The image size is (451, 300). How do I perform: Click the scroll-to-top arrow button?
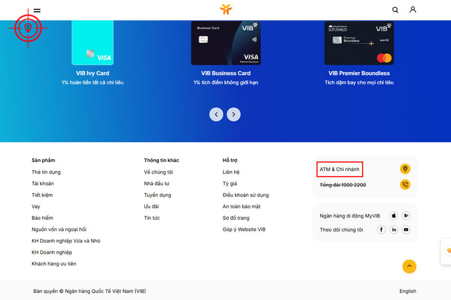click(409, 266)
